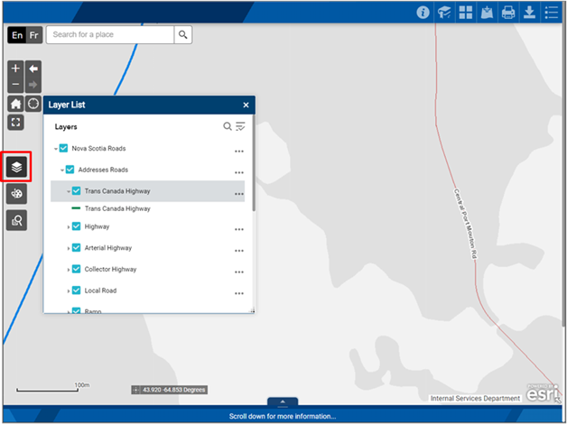The width and height of the screenshot is (567, 424).
Task: Search layers using magnifier in Layer List
Action: pyautogui.click(x=228, y=126)
